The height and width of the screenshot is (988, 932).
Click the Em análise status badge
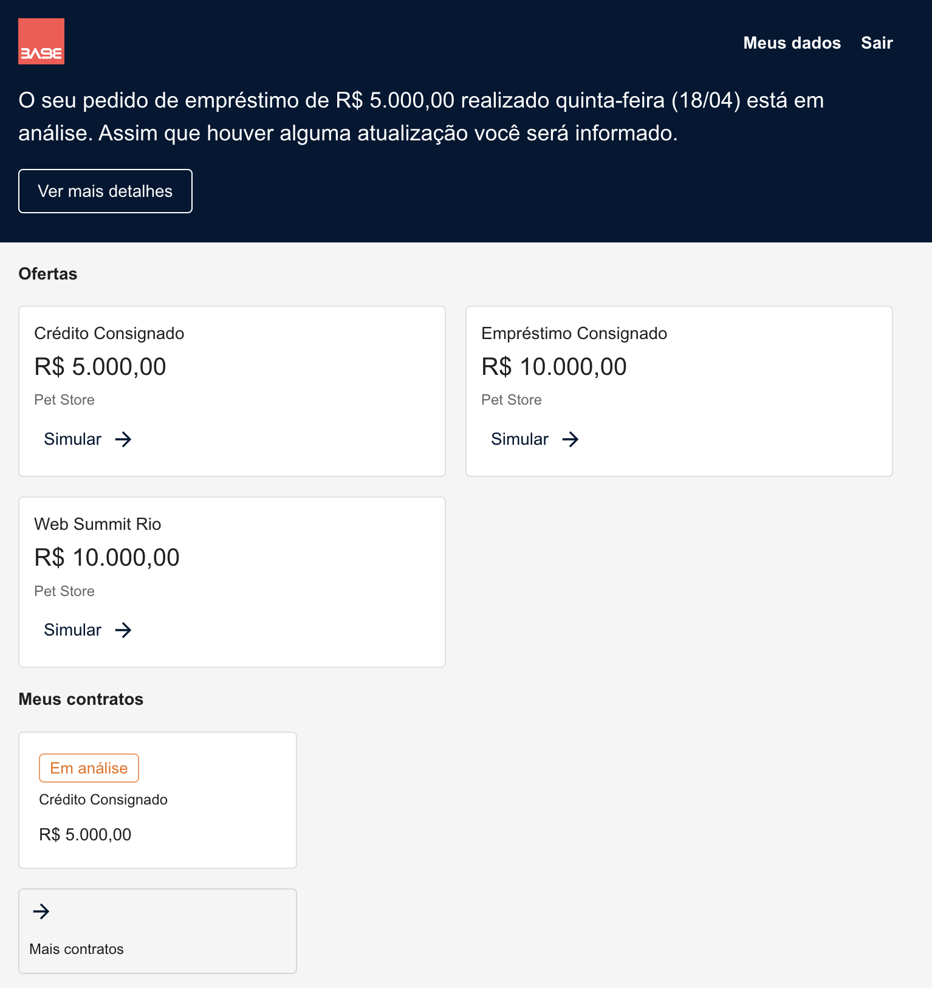tap(89, 768)
